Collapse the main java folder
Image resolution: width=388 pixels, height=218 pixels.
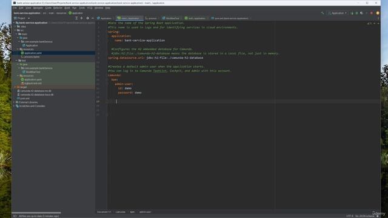click(x=18, y=38)
